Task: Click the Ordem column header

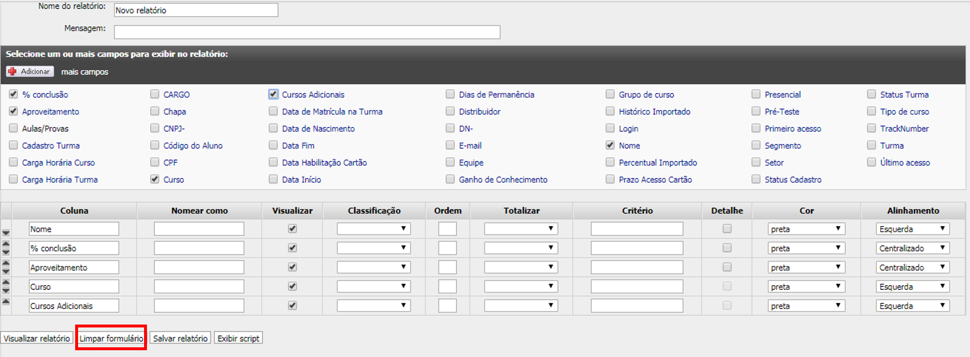Action: (x=447, y=211)
